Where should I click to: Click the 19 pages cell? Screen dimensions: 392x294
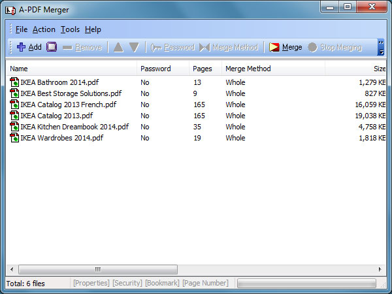pos(197,138)
